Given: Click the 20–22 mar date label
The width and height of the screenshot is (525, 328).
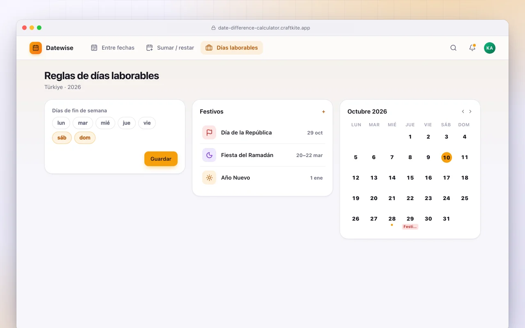Looking at the screenshot, I should click(x=310, y=155).
